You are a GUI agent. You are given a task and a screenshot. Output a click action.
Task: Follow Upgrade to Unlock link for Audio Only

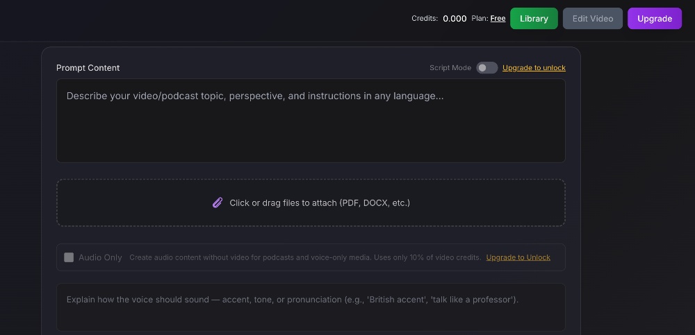[518, 257]
